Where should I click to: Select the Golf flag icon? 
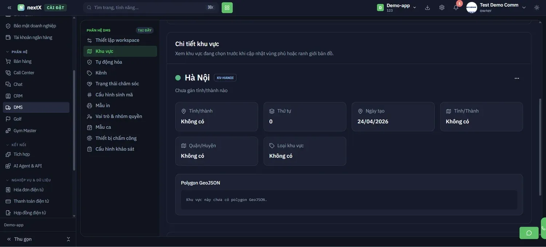(x=8, y=119)
